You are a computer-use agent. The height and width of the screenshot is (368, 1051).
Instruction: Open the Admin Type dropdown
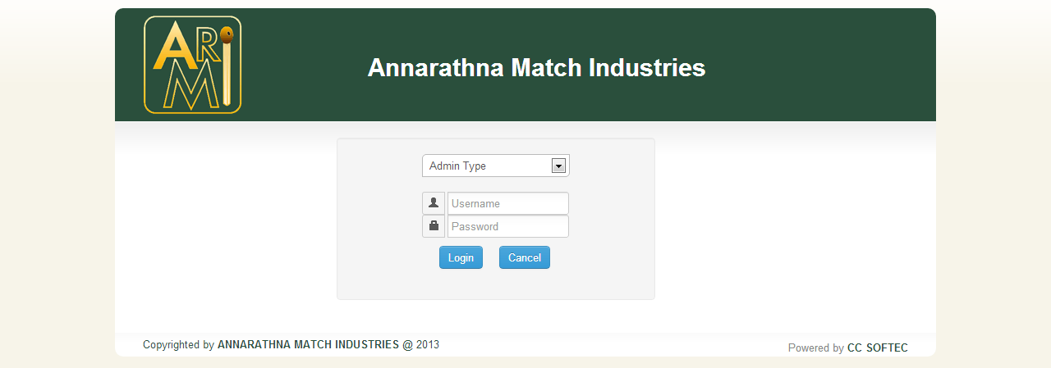point(489,166)
